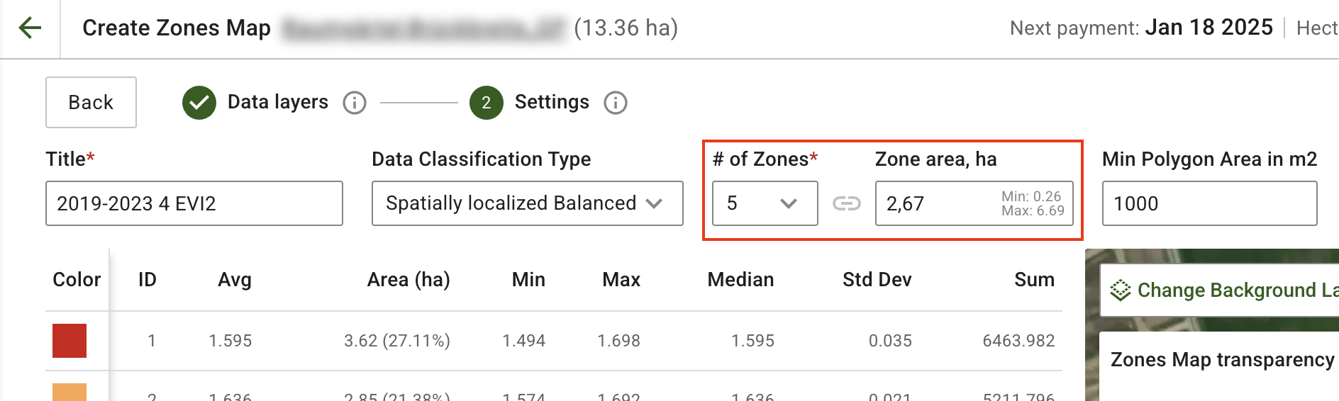
Task: Click the Area (ha) column header
Action: tap(409, 280)
